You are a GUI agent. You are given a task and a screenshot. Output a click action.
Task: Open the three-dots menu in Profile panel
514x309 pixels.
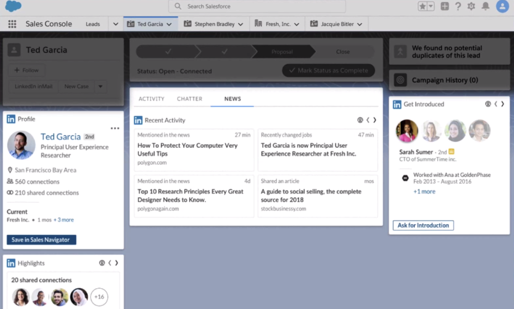click(115, 128)
